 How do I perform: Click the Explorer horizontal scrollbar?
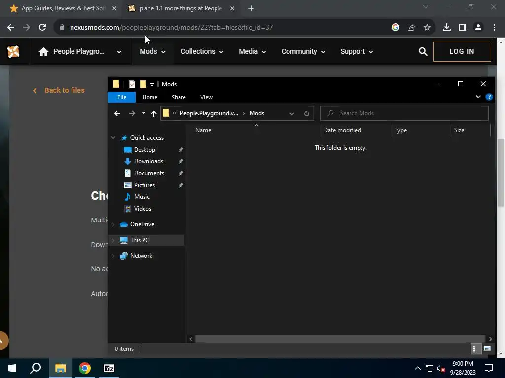(340, 339)
